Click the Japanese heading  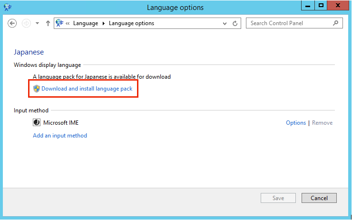point(29,52)
